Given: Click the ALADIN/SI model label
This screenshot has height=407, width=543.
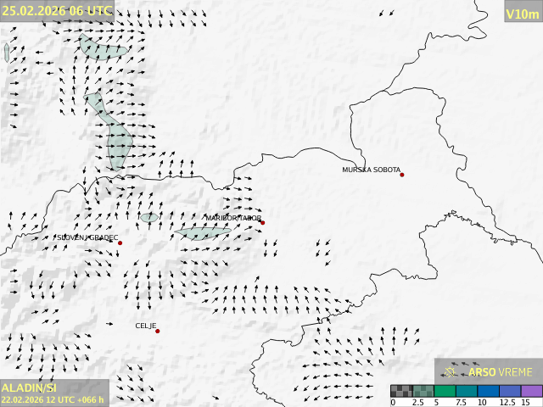Looking at the screenshot, I should tap(28, 387).
